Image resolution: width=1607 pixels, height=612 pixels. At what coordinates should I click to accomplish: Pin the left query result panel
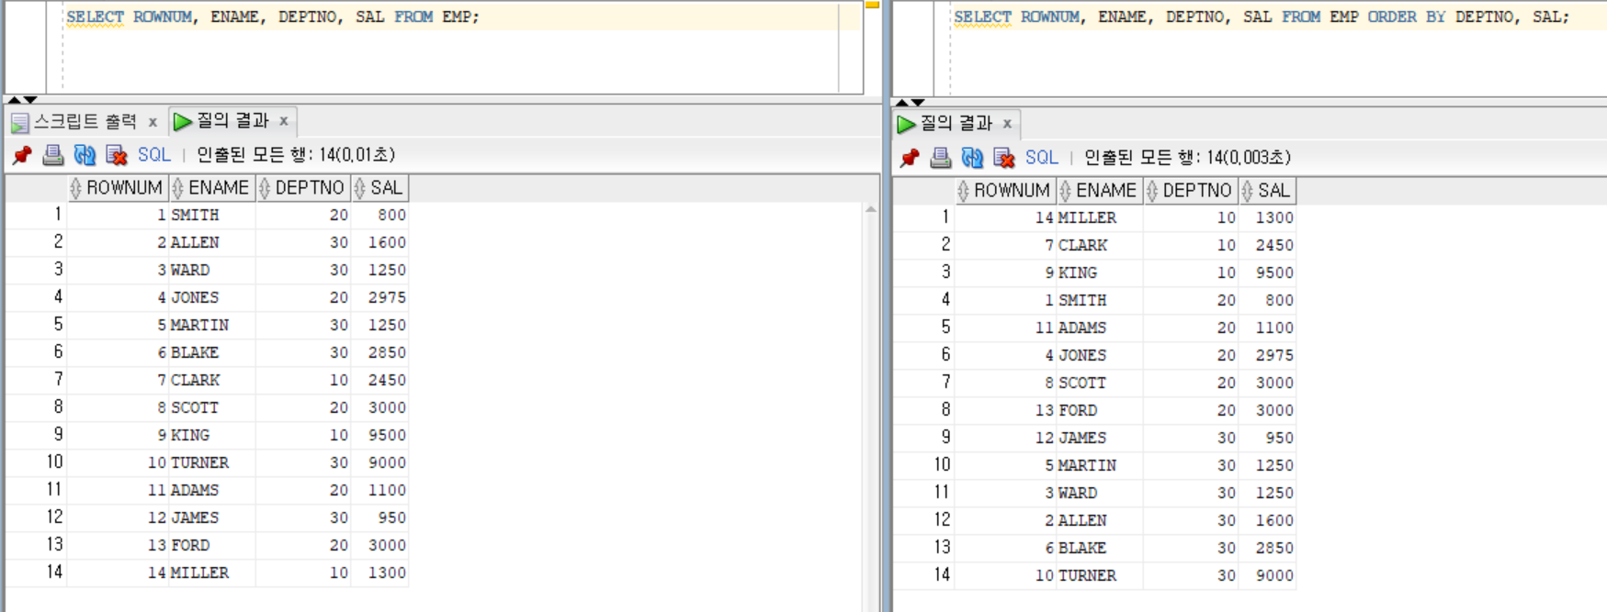pos(22,155)
